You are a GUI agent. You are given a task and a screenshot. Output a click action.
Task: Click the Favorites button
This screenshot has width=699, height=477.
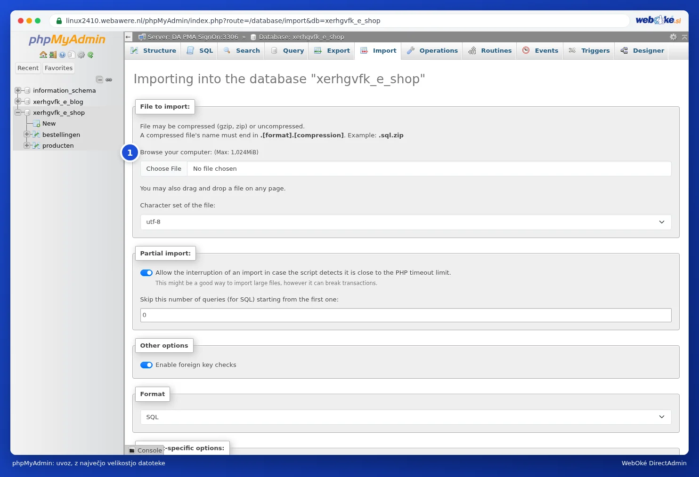(x=59, y=68)
